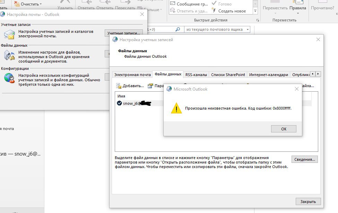Click the Конфигурации globe icon in mail setup
The height and width of the screenshot is (213, 338).
(9, 78)
